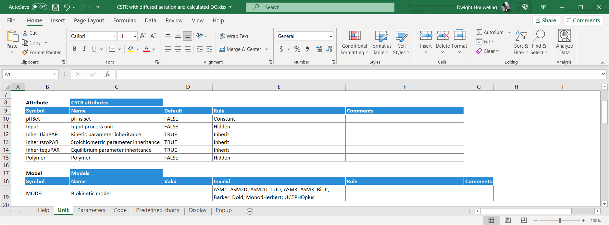The image size is (609, 225).
Task: Click the Share button
Action: [x=546, y=20]
